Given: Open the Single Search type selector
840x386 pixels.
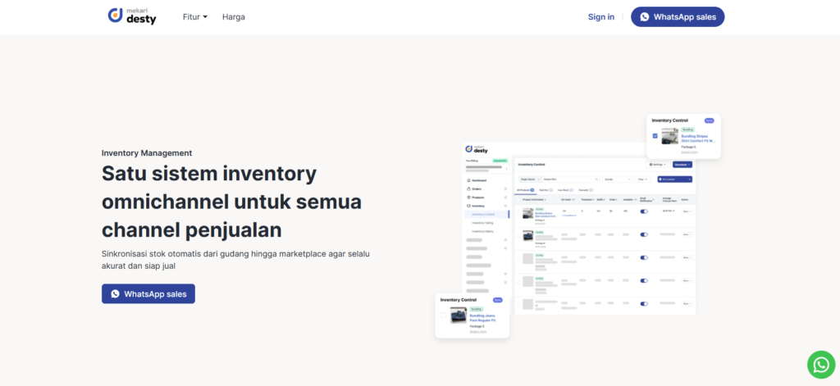Looking at the screenshot, I should pos(531,179).
